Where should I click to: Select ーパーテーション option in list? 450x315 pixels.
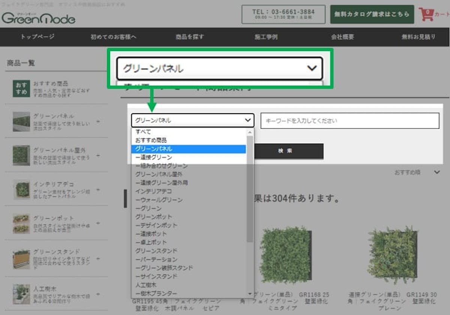[x=156, y=259]
